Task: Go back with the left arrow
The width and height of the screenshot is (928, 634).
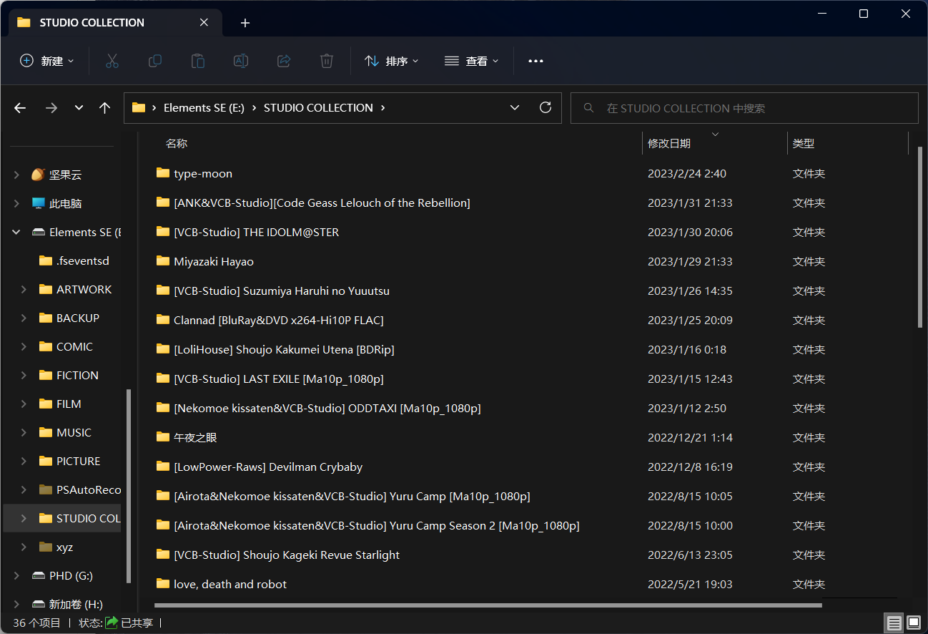Action: 20,108
